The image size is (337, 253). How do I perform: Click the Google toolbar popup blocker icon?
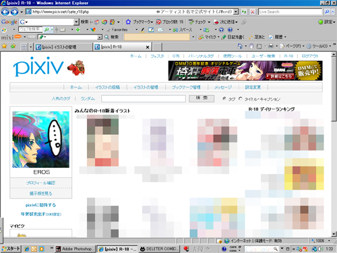(158, 22)
